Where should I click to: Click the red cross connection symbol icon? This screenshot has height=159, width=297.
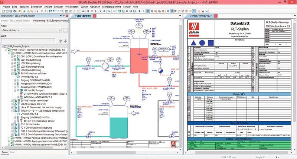[x=92, y=11]
